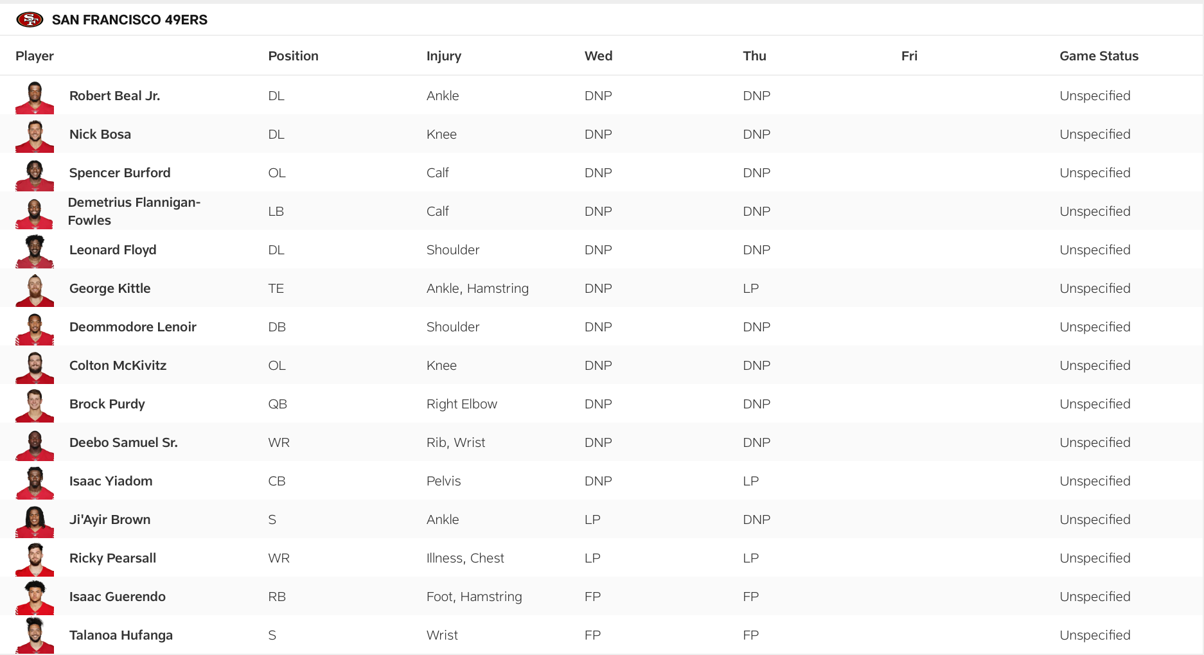Click the Leonard Floyd name link

pyautogui.click(x=112, y=250)
